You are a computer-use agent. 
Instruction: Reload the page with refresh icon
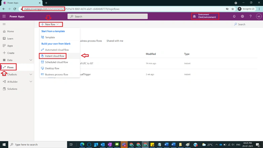click(15, 9)
